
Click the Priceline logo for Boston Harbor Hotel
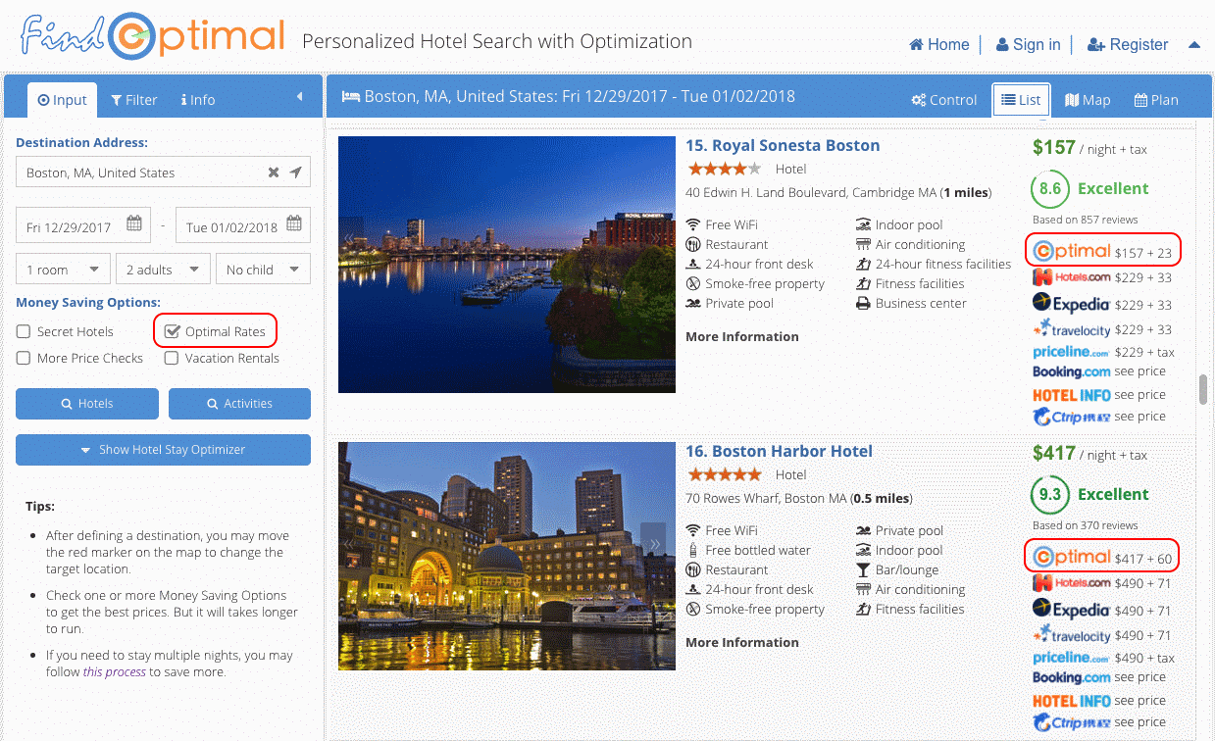point(1072,658)
